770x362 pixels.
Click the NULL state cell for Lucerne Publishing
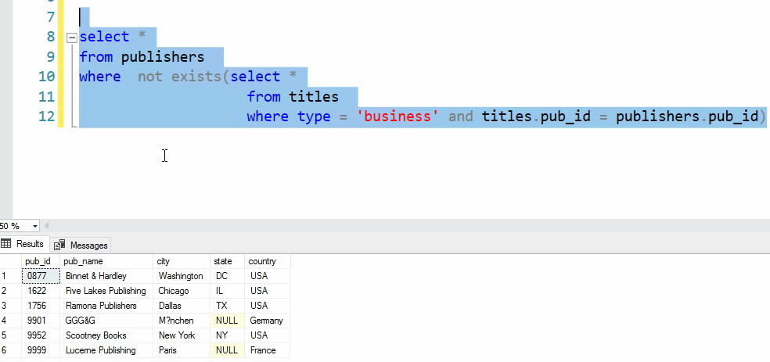pyautogui.click(x=228, y=350)
